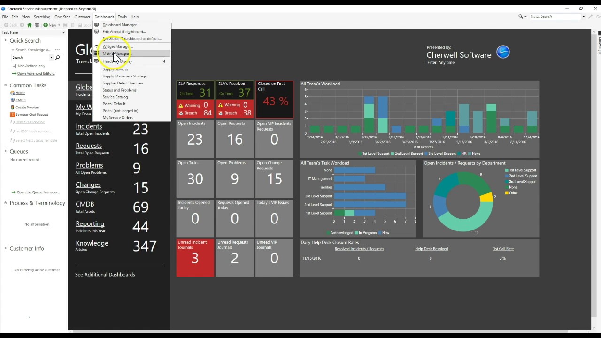Screen dimensions: 601x338
Task: Click green arrow beside Open the Queue Manager
Action: click(x=14, y=192)
